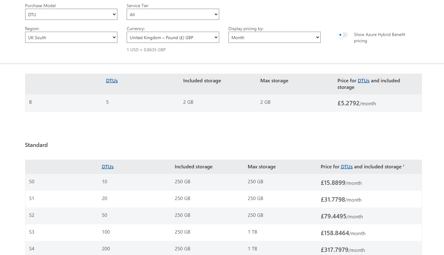Select the S4 row label

32,249
